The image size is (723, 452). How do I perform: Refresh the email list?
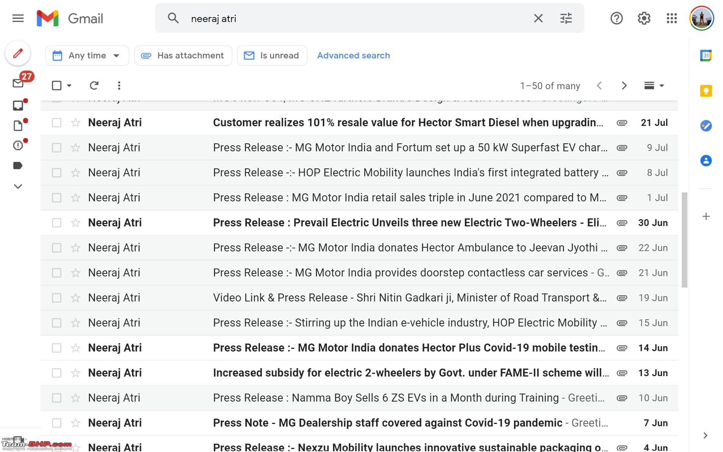point(94,86)
